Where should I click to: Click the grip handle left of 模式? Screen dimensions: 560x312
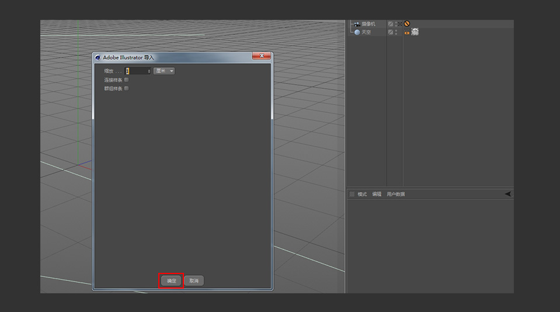(x=352, y=194)
